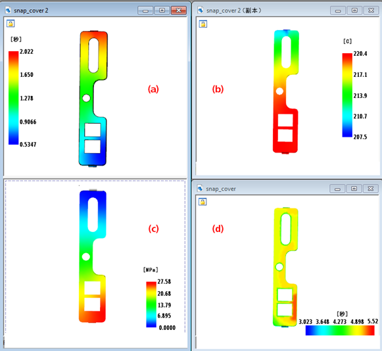Close the snap_cover 2 (副本) window
This screenshot has width=382, height=351.
click(371, 11)
